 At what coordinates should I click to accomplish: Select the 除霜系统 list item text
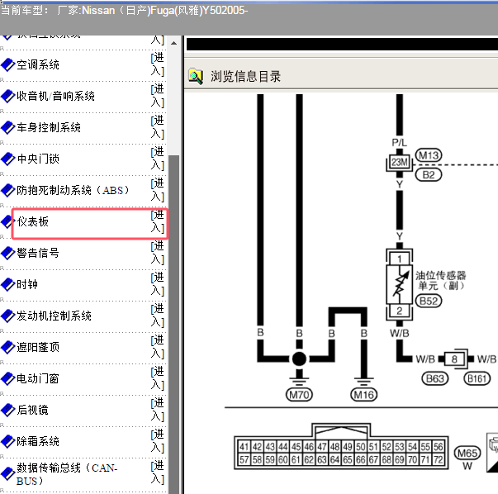[38, 441]
